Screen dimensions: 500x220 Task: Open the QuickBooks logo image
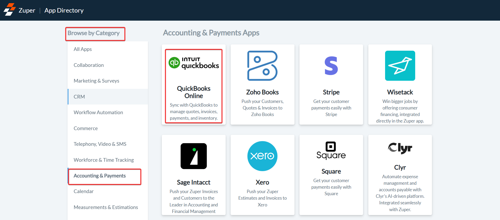tap(194, 63)
